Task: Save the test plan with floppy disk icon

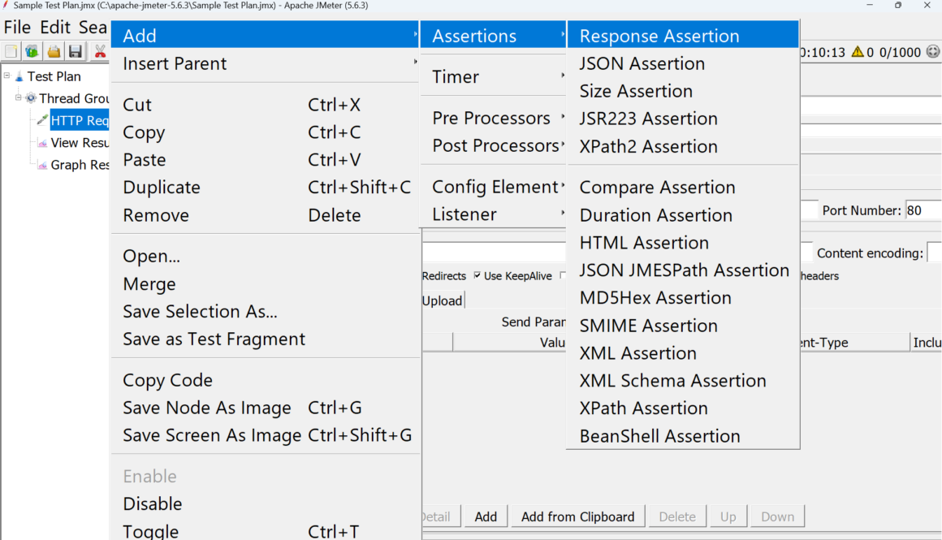Action: [76, 52]
